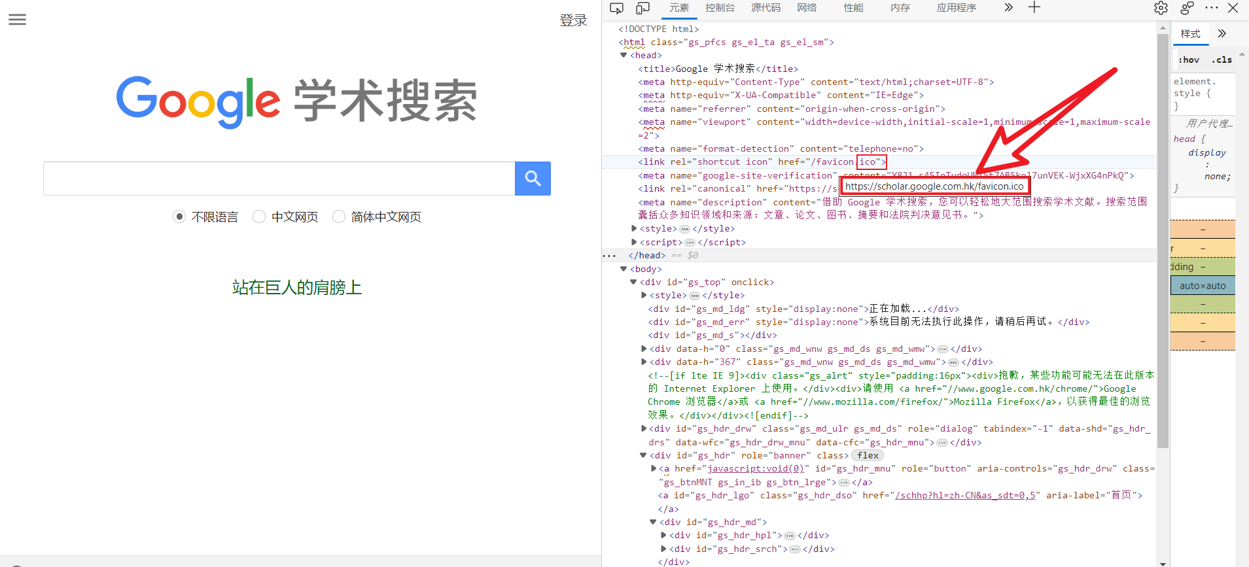This screenshot has width=1249, height=567.
Task: Select the 不限语言 radio button
Action: (179, 216)
